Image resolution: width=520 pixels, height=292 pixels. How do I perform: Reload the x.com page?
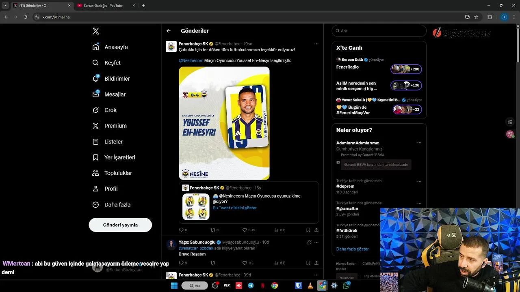tap(25, 17)
